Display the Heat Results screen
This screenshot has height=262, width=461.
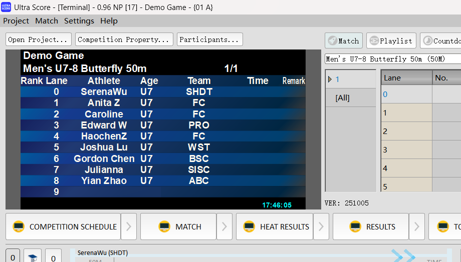(x=275, y=226)
